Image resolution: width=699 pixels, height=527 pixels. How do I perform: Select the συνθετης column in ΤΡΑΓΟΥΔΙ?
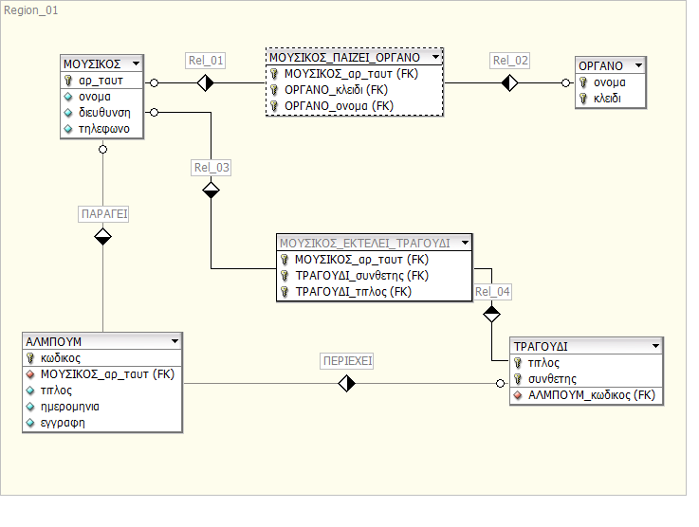[x=552, y=379]
